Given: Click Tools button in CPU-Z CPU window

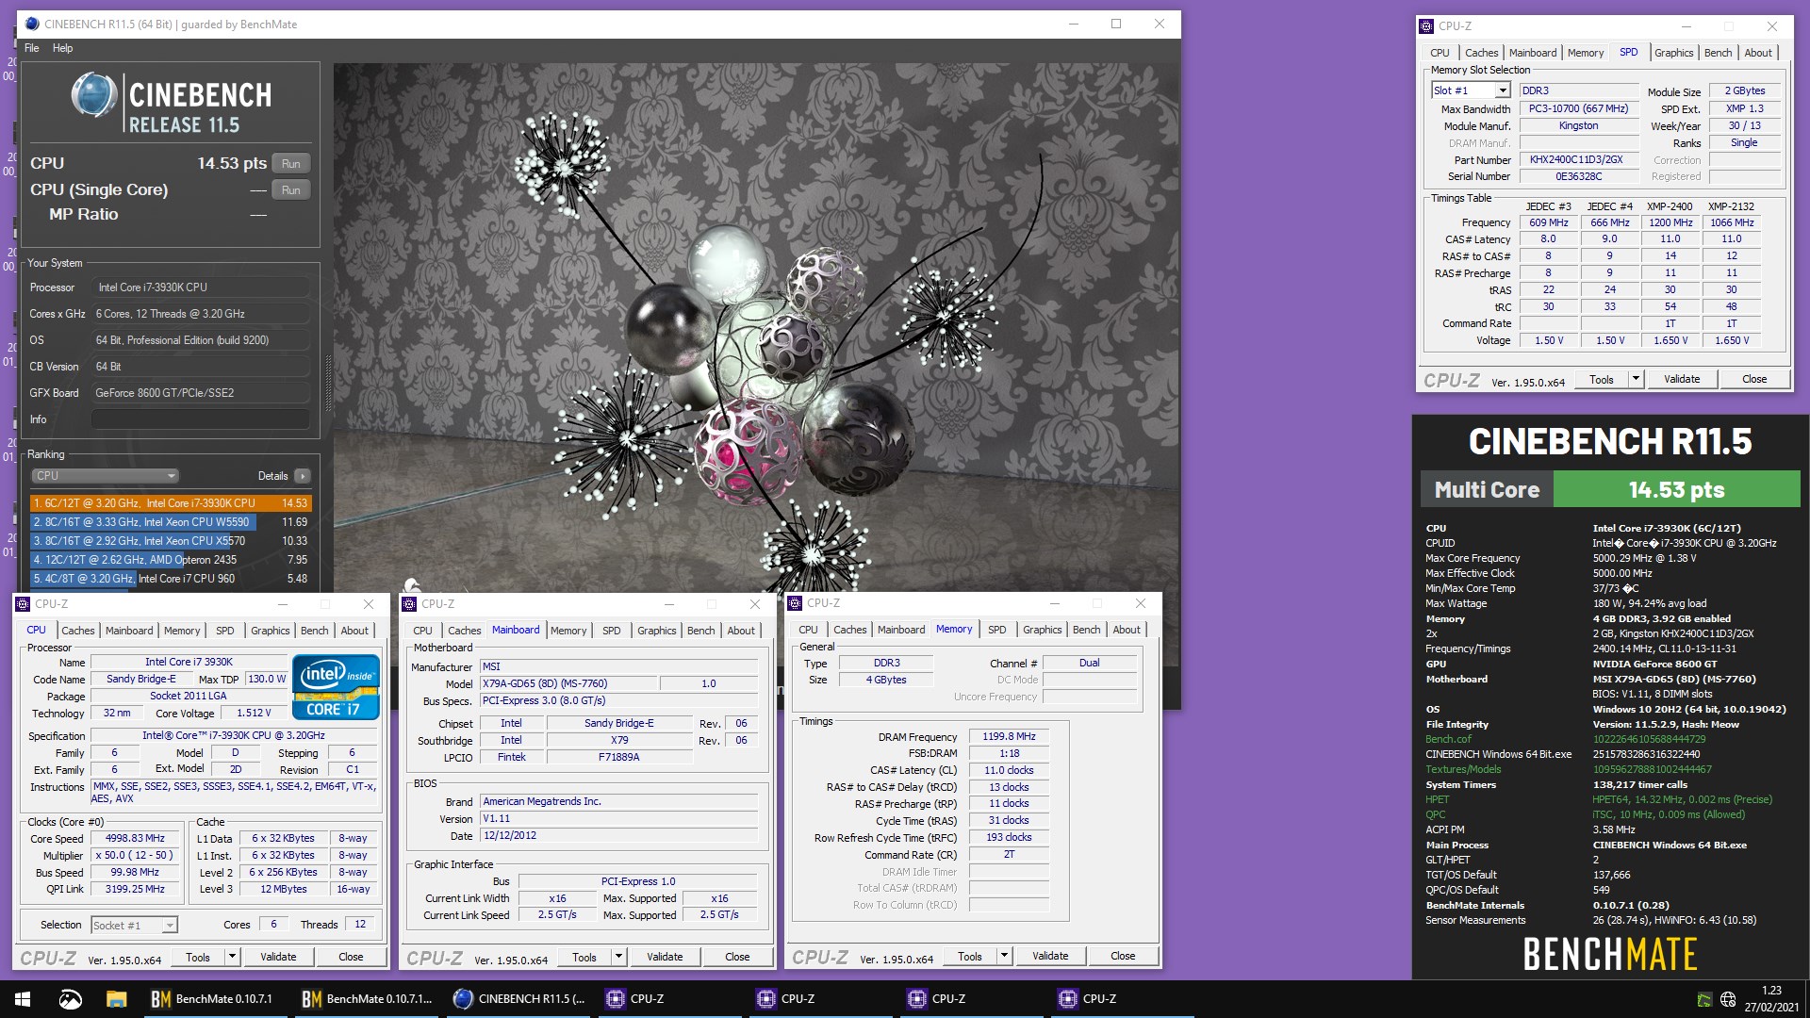Looking at the screenshot, I should point(197,957).
